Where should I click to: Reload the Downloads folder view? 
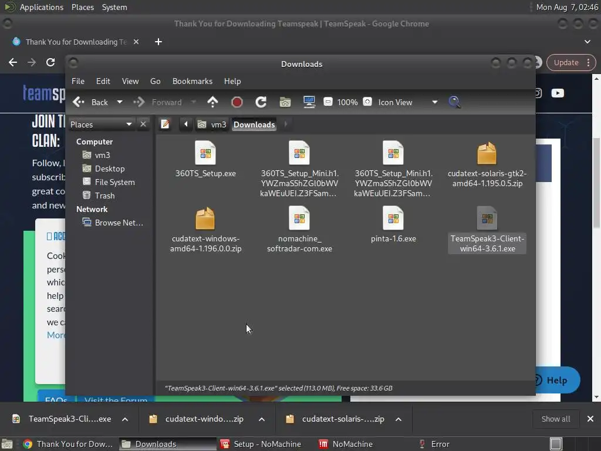pos(261,102)
